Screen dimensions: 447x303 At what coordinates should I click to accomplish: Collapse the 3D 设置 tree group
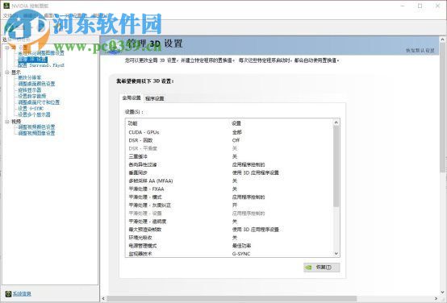coord(6,48)
